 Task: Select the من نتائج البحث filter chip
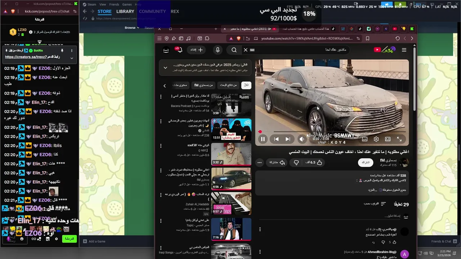click(229, 85)
